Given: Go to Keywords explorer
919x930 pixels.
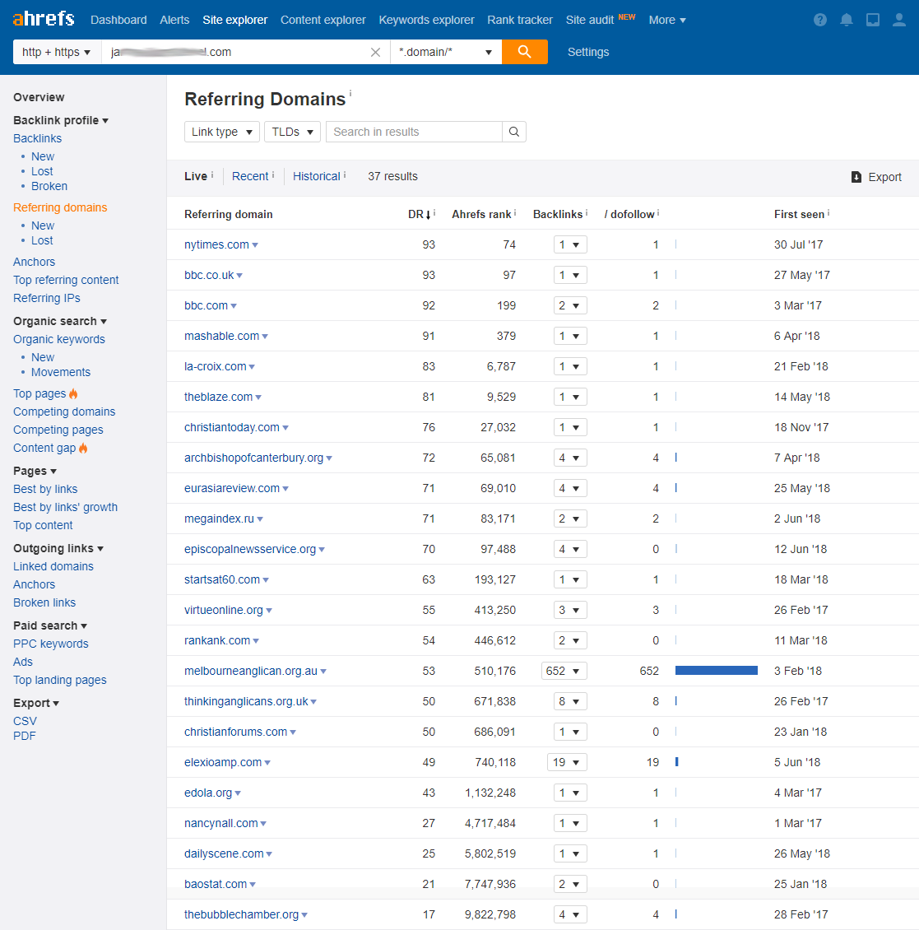Looking at the screenshot, I should click(426, 21).
